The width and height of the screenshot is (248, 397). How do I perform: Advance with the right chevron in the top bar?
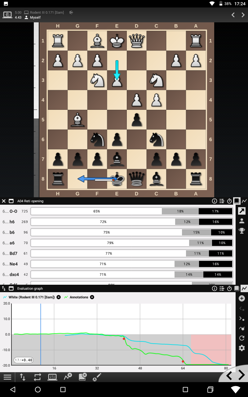click(243, 15)
